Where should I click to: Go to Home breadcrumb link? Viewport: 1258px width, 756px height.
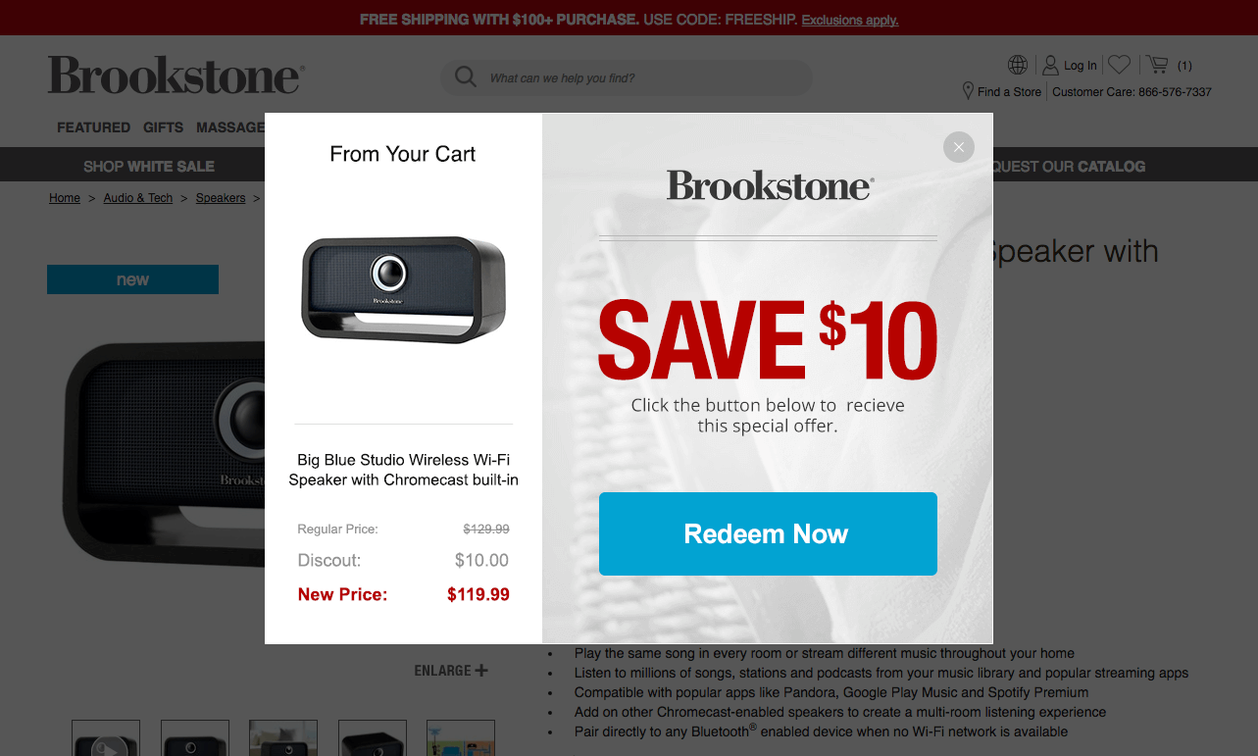pyautogui.click(x=65, y=198)
